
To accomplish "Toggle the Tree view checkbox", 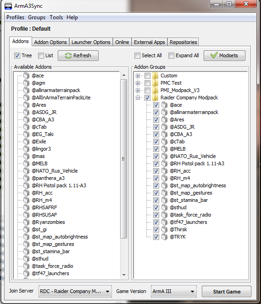I will [x=17, y=56].
